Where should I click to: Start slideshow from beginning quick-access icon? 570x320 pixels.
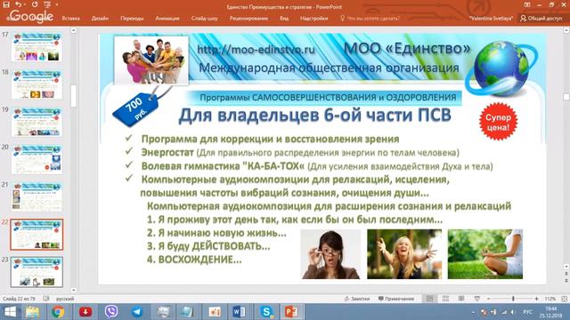pos(47,4)
